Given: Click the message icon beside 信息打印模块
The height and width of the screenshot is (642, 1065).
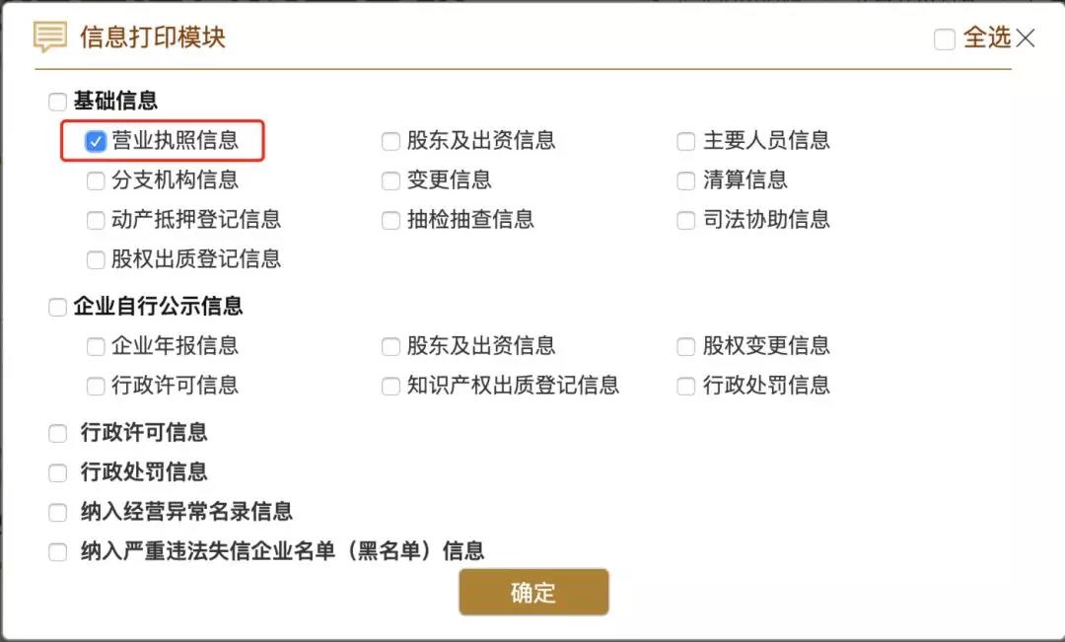Looking at the screenshot, I should [50, 36].
